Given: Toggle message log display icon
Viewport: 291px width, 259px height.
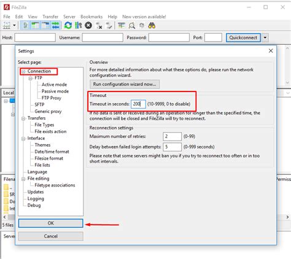Looking at the screenshot, I should click(x=25, y=26).
